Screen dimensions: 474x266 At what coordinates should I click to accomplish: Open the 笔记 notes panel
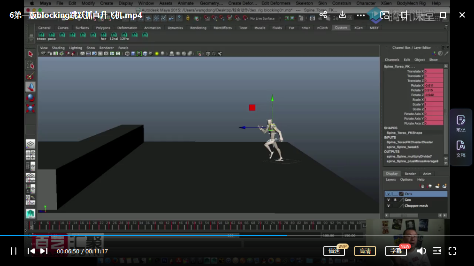[x=461, y=124]
